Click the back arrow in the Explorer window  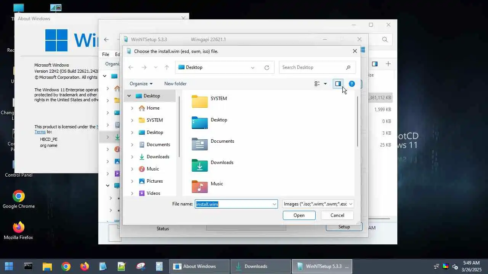point(106,40)
